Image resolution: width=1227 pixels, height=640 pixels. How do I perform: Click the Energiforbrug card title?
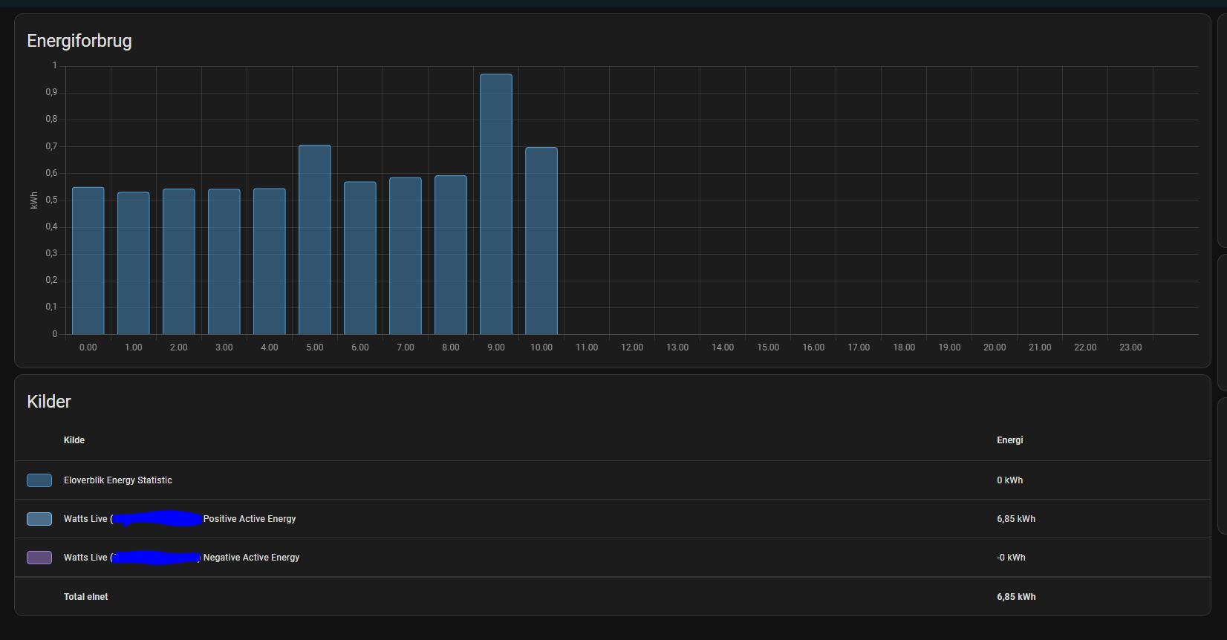79,41
